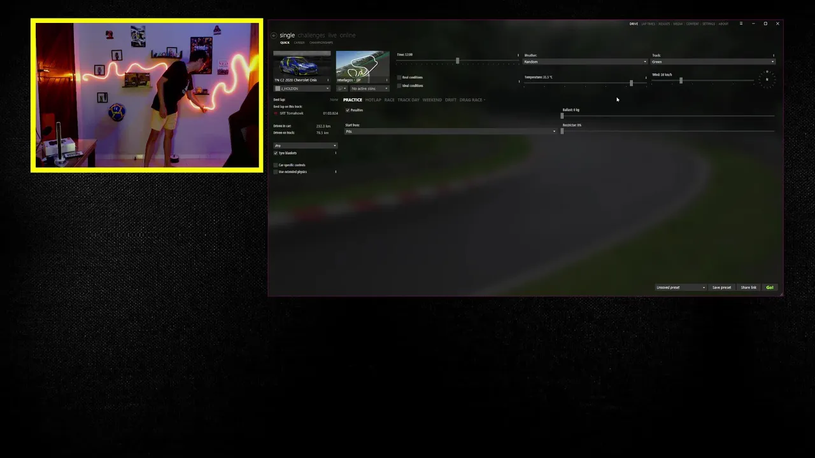Select the HOTLAP mode
815x458 pixels.
pos(373,100)
